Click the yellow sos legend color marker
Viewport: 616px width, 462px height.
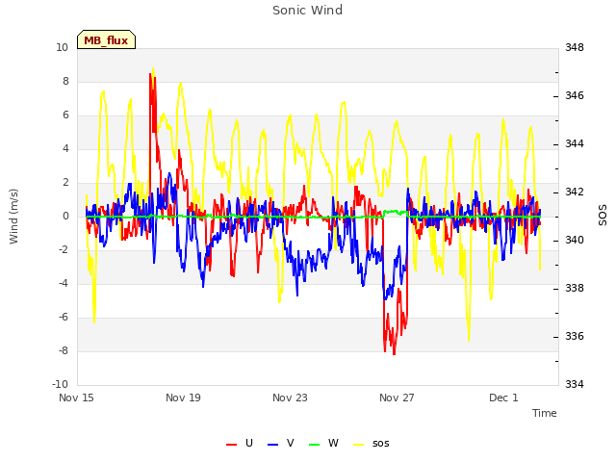(x=359, y=445)
